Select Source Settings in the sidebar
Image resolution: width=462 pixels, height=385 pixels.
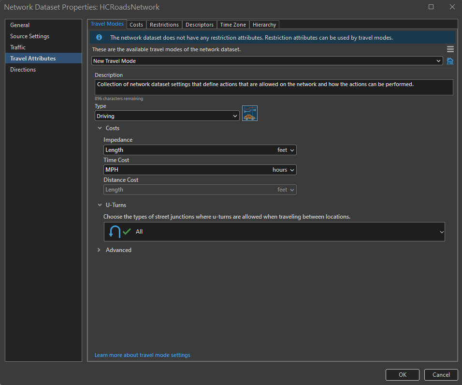(x=29, y=36)
